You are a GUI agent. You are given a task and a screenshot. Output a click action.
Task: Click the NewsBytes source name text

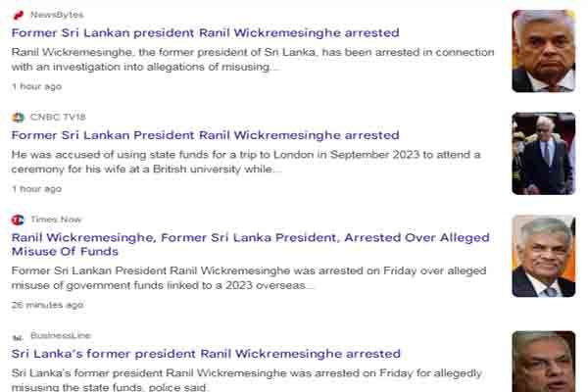(57, 15)
